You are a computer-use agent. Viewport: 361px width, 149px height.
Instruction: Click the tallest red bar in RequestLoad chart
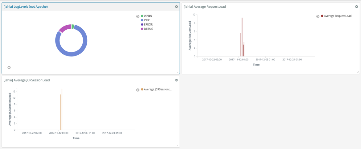[242, 37]
